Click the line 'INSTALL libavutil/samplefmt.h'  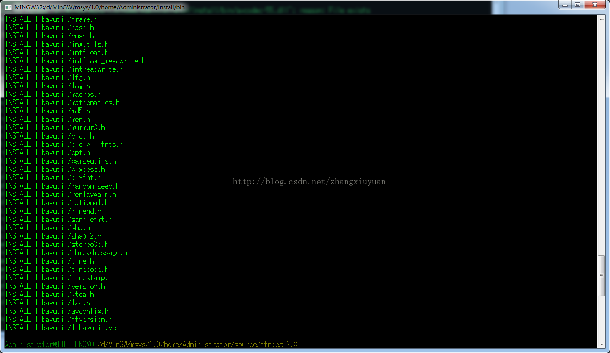[x=59, y=220]
